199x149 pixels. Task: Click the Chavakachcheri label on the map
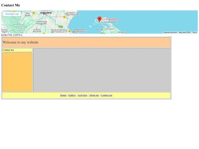[110, 22]
